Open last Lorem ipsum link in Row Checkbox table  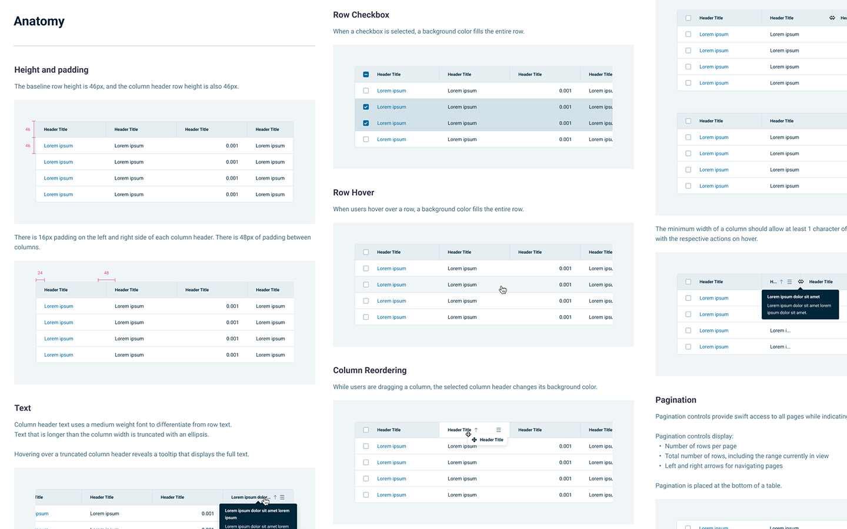coord(391,139)
